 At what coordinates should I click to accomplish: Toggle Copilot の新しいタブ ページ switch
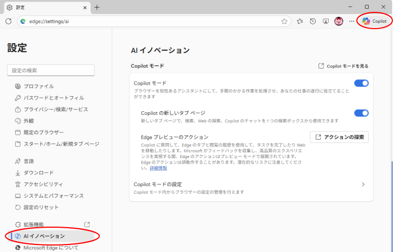tap(361, 113)
